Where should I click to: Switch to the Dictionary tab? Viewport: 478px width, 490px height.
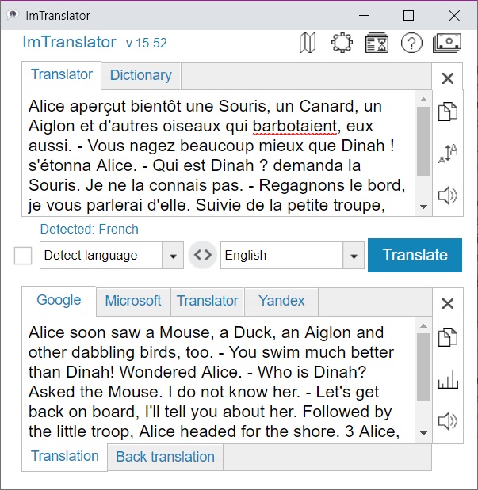140,76
